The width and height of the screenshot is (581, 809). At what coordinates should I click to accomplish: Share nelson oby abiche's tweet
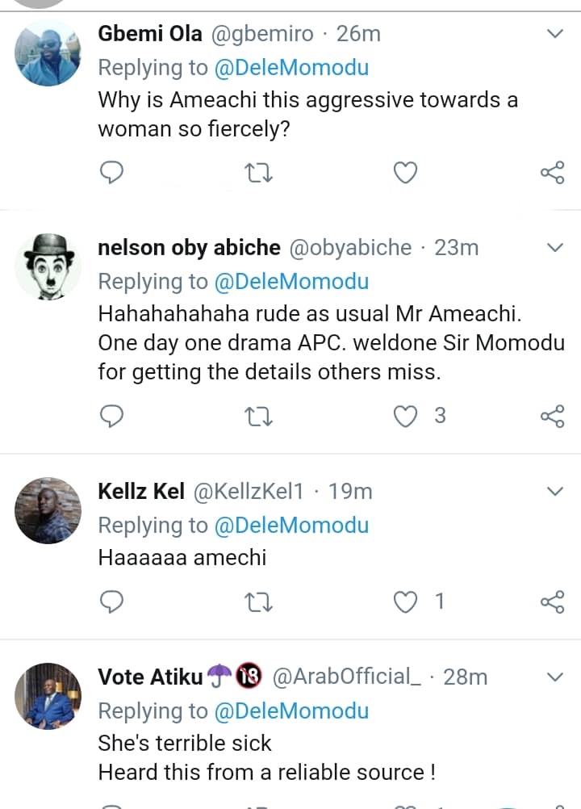tap(552, 416)
